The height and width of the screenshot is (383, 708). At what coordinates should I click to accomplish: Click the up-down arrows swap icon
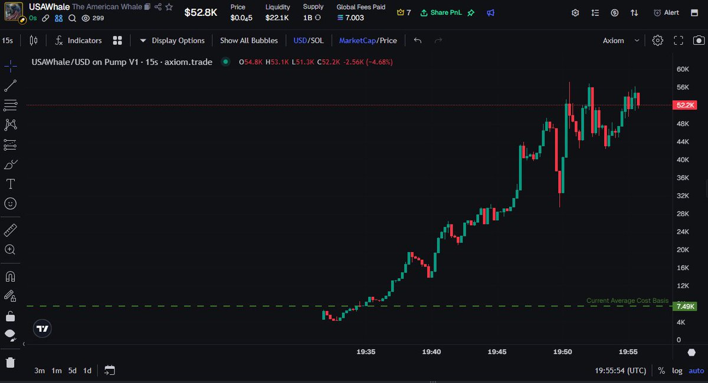coord(634,12)
